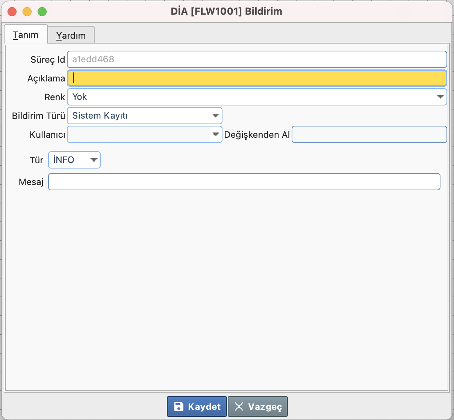
Task: Click the Değişkenden Al label
Action: pyautogui.click(x=257, y=135)
